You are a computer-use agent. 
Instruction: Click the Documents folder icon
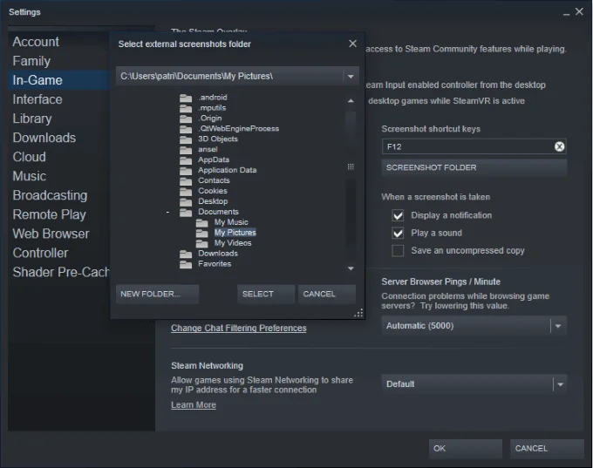point(185,213)
